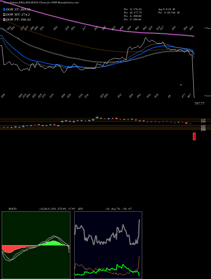This screenshot has height=279, width=211.
Task: Select the Pre H: 177.75 value
Action: coord(133,13)
